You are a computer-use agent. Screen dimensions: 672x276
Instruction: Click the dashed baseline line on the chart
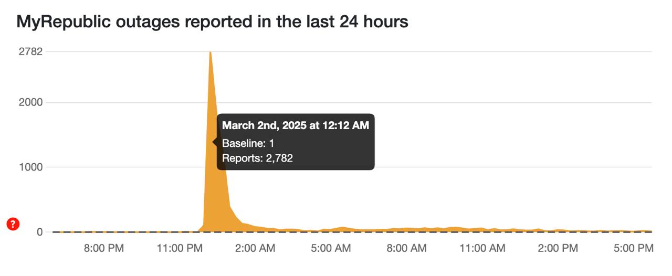[x=352, y=232]
